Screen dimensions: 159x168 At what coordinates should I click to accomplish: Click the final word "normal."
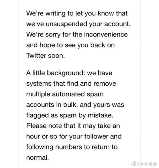coord(37,158)
